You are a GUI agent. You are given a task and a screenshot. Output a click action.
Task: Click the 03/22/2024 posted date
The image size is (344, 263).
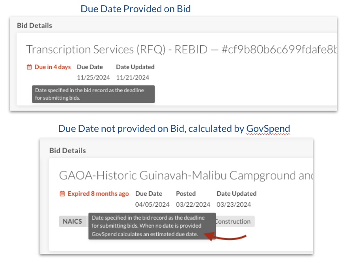tap(193, 204)
